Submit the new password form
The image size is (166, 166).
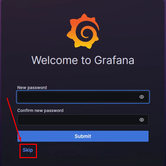click(x=83, y=136)
